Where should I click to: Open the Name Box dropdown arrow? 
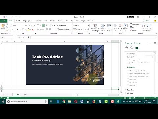pyautogui.click(x=12, y=37)
